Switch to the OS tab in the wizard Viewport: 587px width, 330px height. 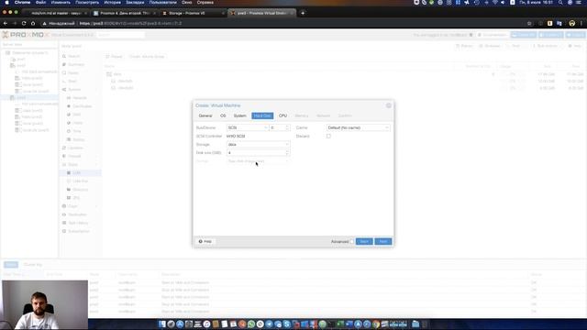tap(223, 116)
